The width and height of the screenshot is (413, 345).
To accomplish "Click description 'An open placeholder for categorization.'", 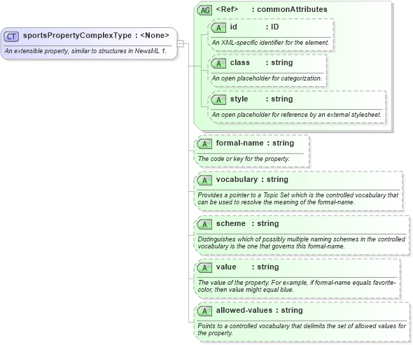I will (267, 78).
